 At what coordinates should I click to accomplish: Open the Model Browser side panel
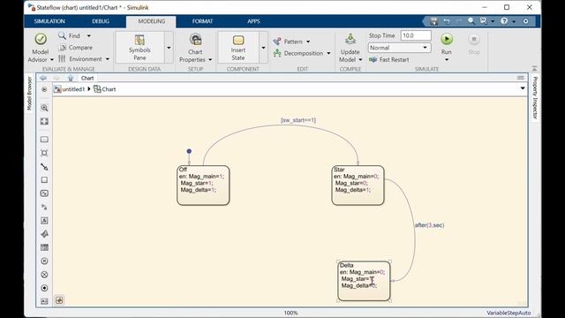pyautogui.click(x=29, y=94)
